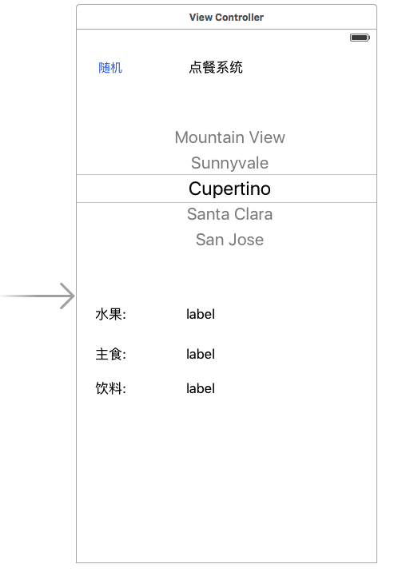Choose Sunnyvale in the picker
The width and height of the screenshot is (398, 580).
pyautogui.click(x=229, y=163)
